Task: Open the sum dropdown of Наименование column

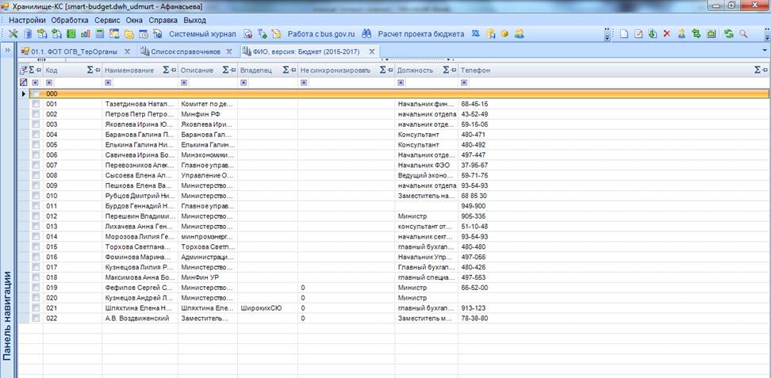Action: point(168,71)
